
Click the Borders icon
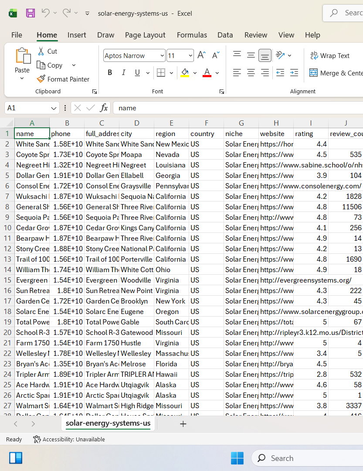coord(161,73)
